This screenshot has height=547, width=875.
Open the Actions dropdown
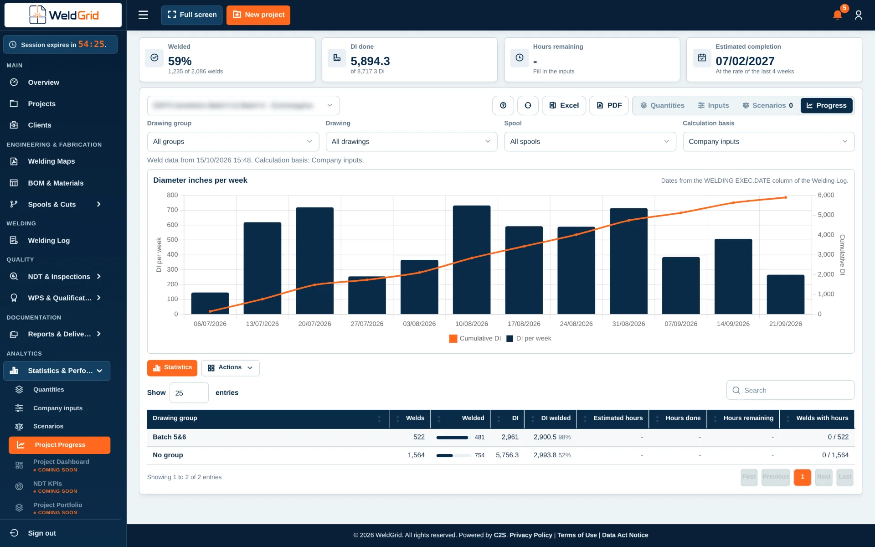(230, 368)
